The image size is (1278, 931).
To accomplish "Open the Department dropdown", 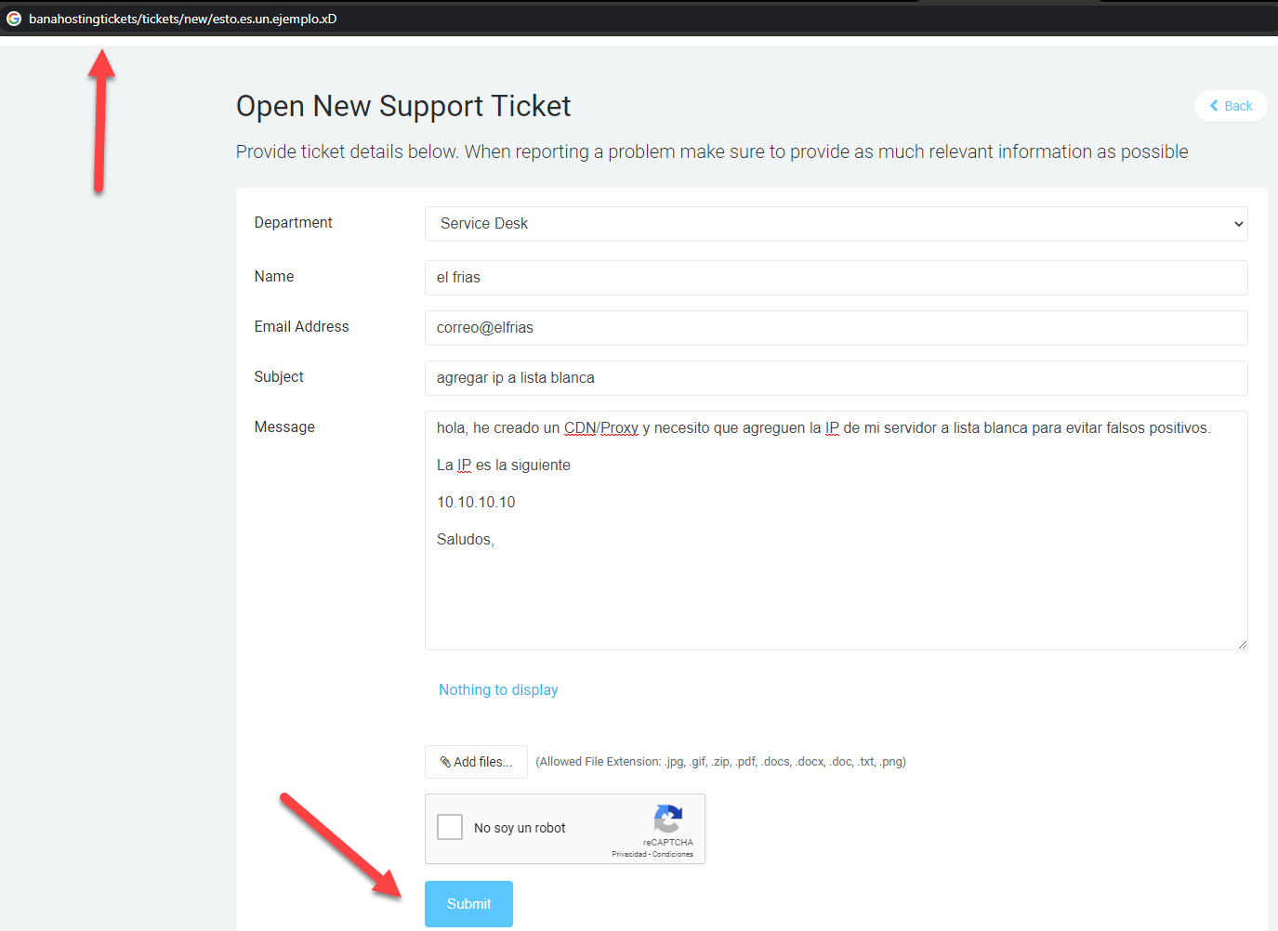I will coord(836,224).
